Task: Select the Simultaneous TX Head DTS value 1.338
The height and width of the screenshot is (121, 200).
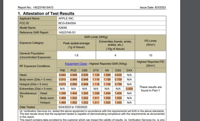Action: click(96, 93)
